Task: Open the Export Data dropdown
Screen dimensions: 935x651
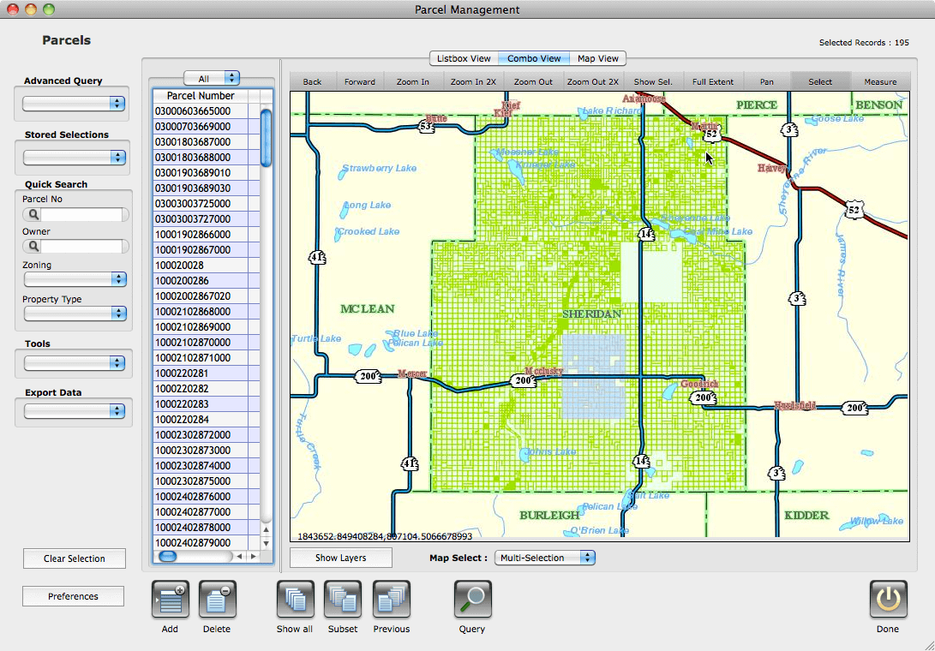Action: click(x=74, y=411)
